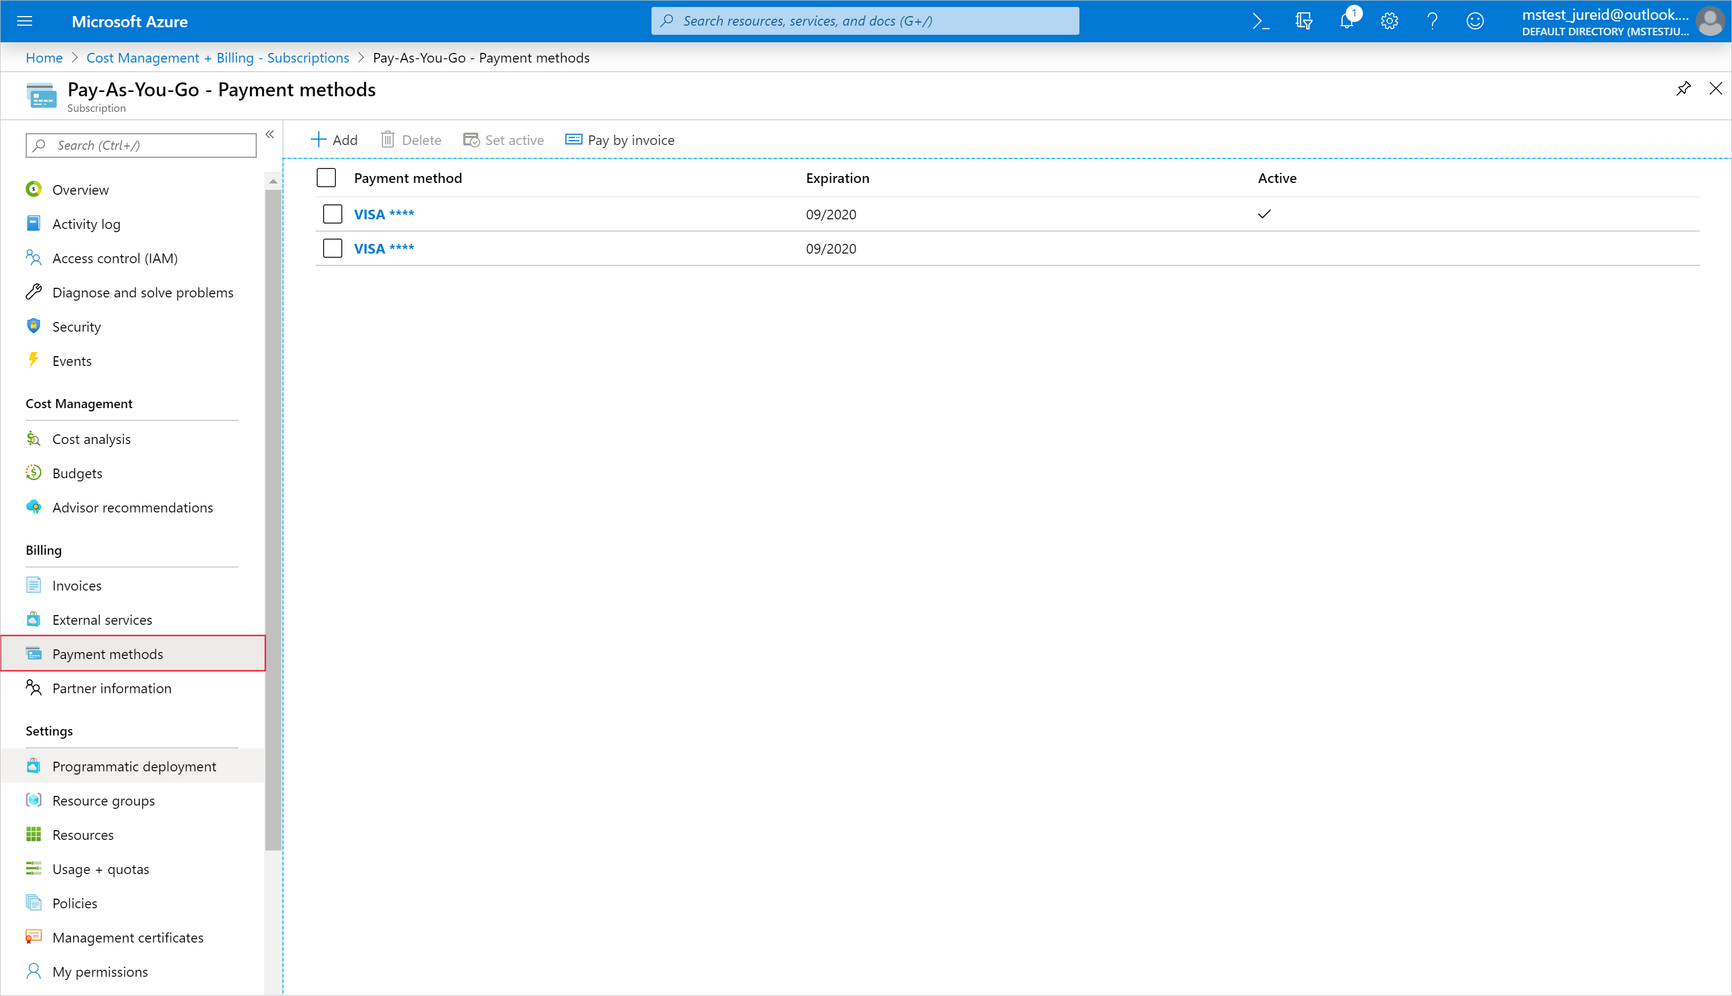Screen dimensions: 1732x996
Task: Select Partner information icon in sidebar
Action: (x=33, y=688)
